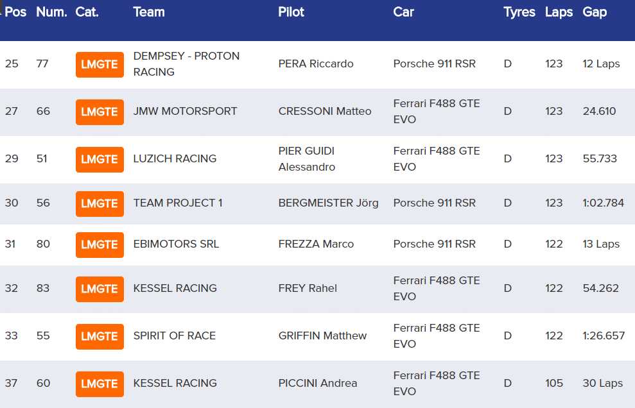
Task: Click the Tyres column header
Action: [519, 12]
